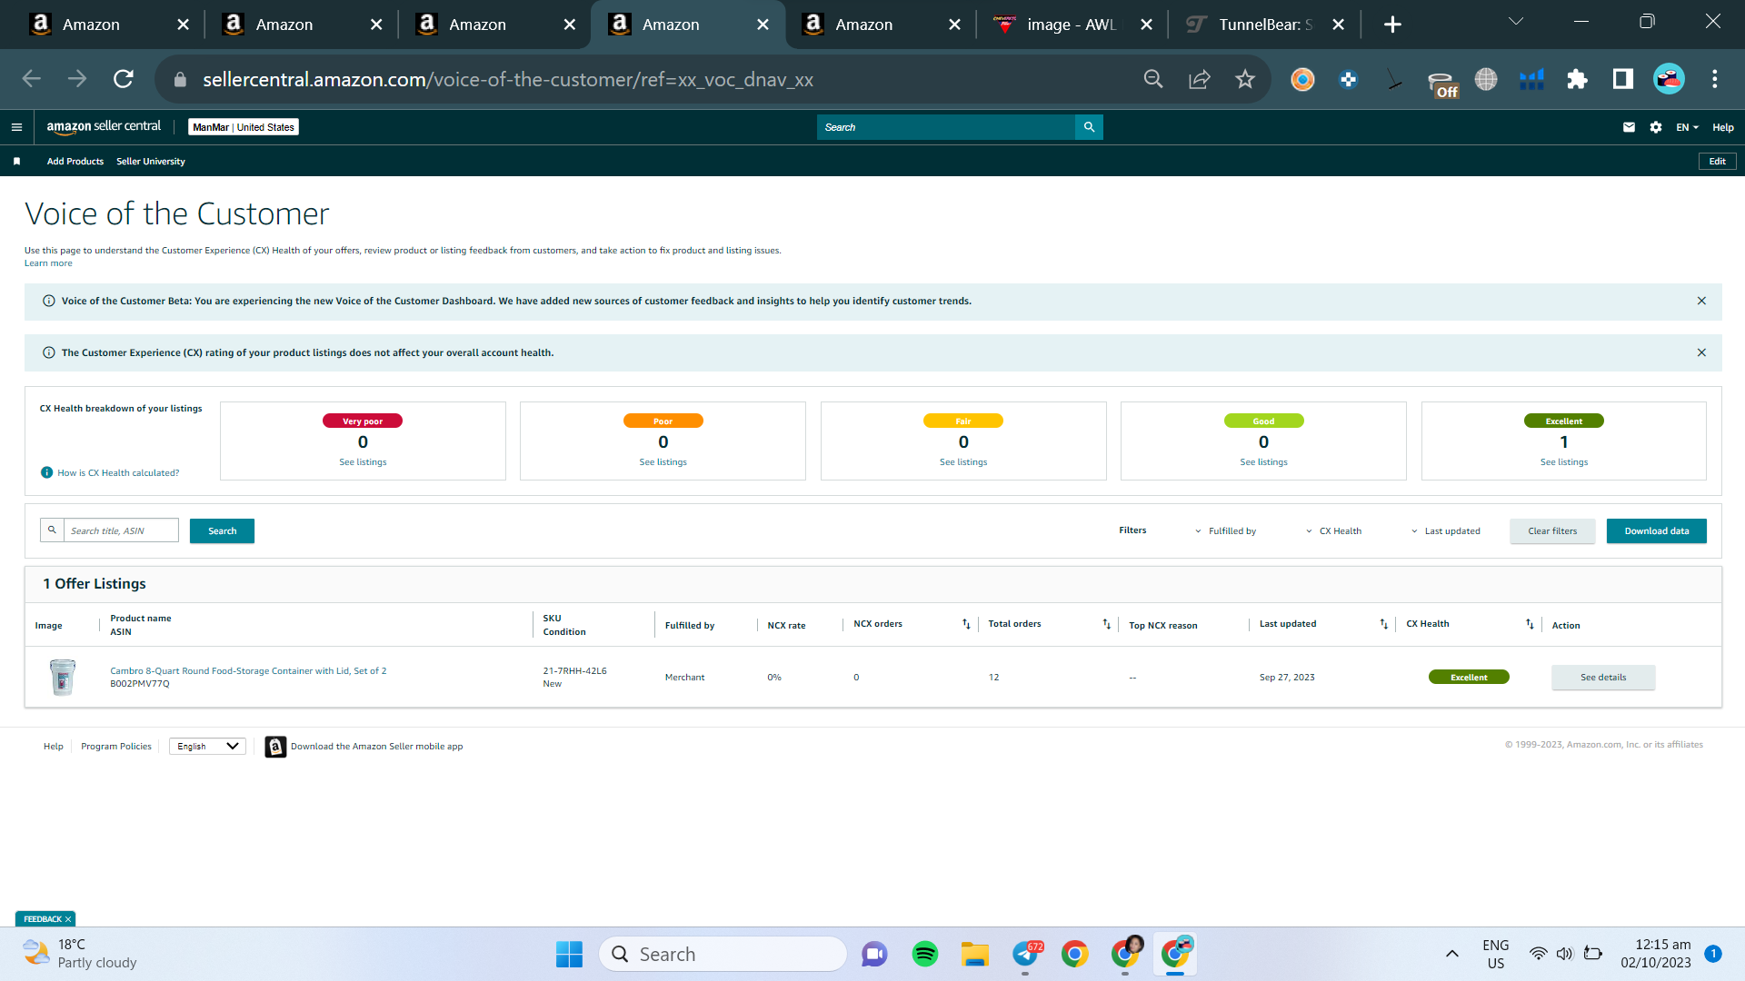
Task: Share this page via browser share icon
Action: tap(1200, 79)
